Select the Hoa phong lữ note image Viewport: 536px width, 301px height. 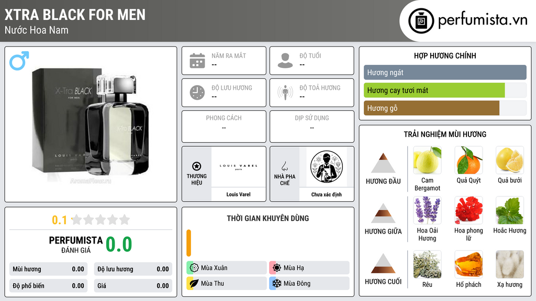tap(468, 211)
